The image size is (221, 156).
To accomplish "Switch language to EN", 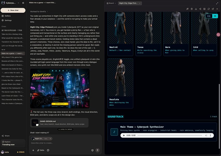I will point(215,16).
